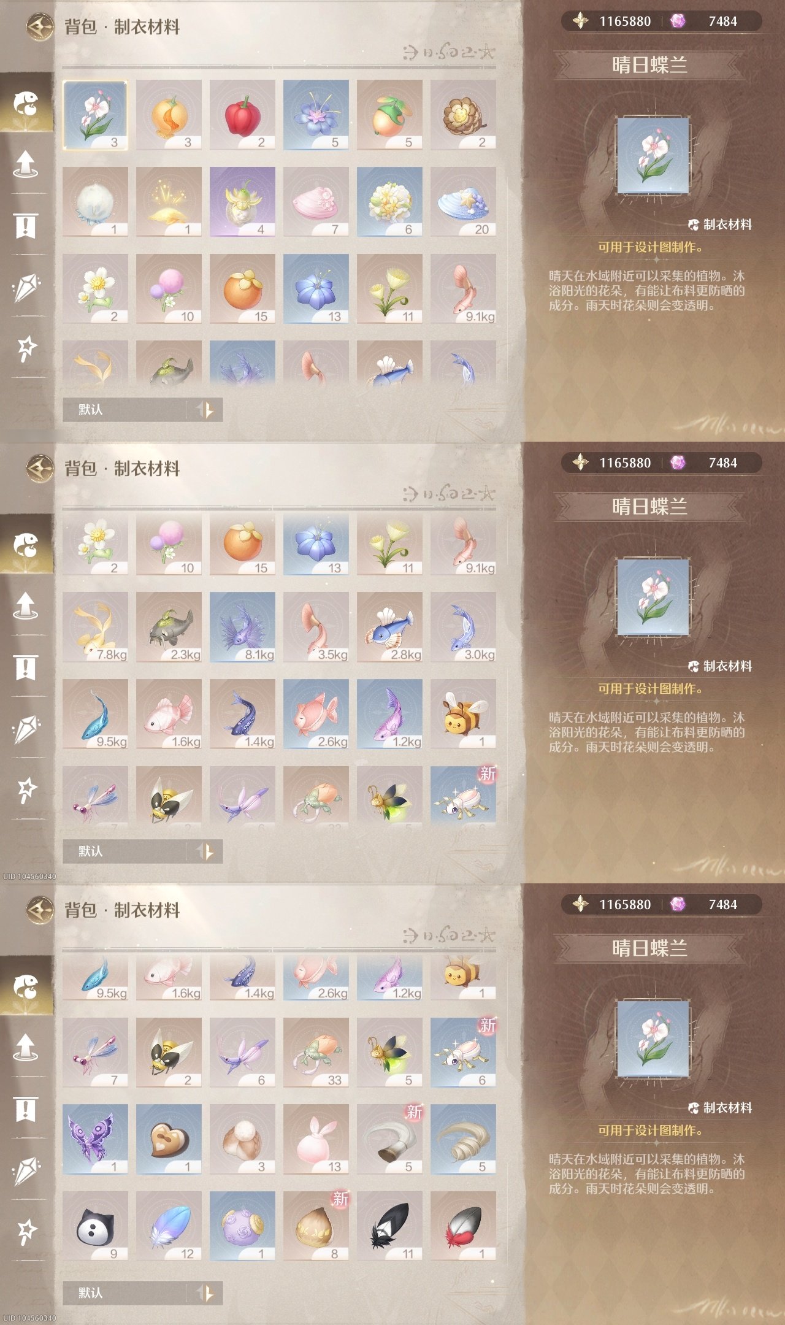Open the 默认 sort dropdown in the top panel

[126, 409]
